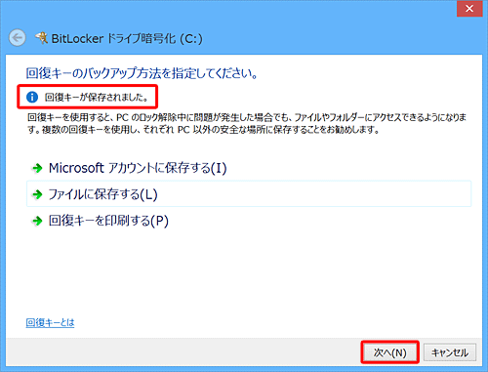Screen dimensions: 488x372
Task: Click the 次へ(N) button
Action: point(389,352)
